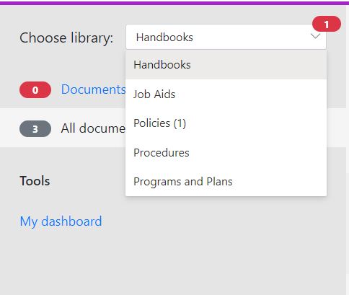Select the Policies (1) library option
Screen dimensions: 349x295
point(226,123)
